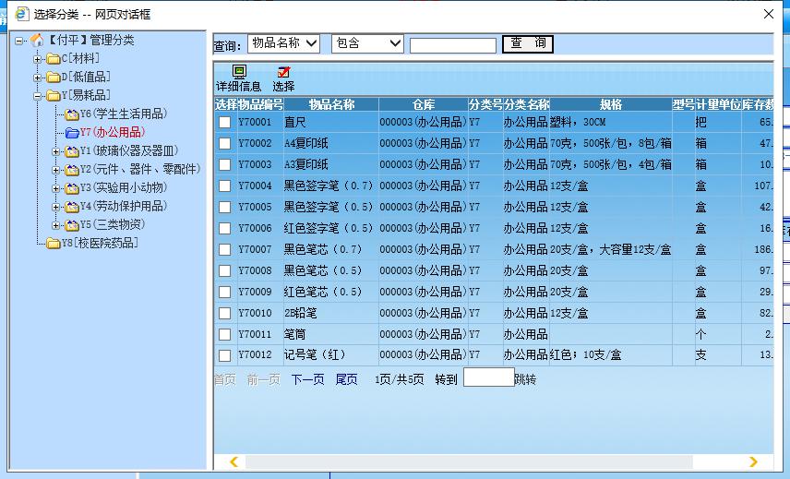790x479 pixels.
Task: Select the Y6(学生生活用品) tree category label
Action: point(124,114)
